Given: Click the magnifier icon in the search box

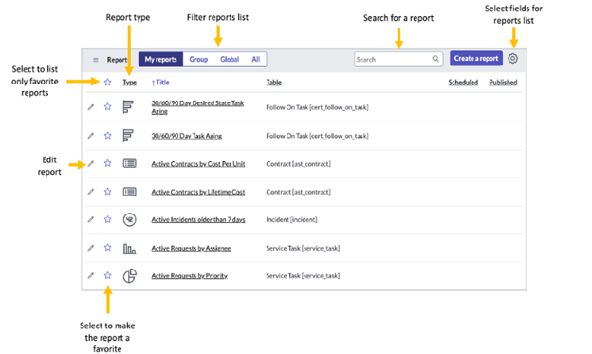Looking at the screenshot, I should (x=435, y=59).
